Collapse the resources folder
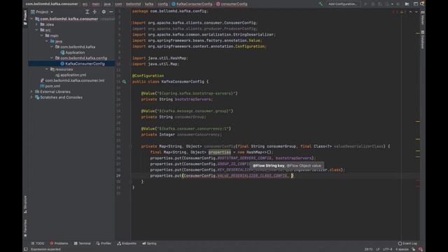Image resolution: width=448 pixels, height=252 pixels. 47,69
